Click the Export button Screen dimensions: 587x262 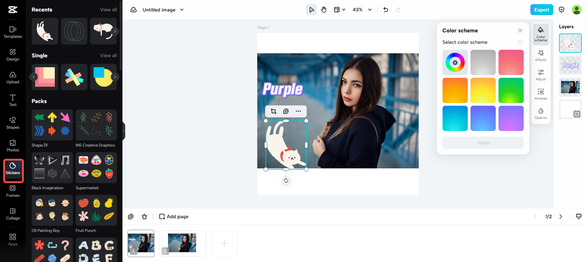(542, 10)
